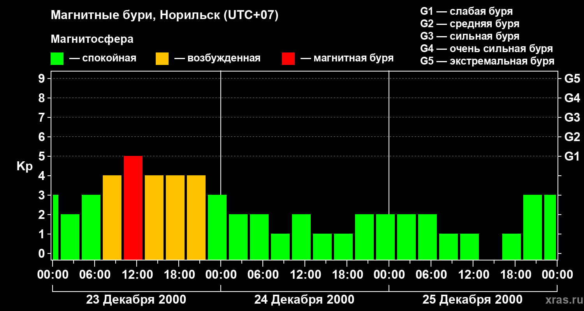Click the 'G1 — слабая буря' legend line
The width and height of the screenshot is (584, 311).
(466, 11)
